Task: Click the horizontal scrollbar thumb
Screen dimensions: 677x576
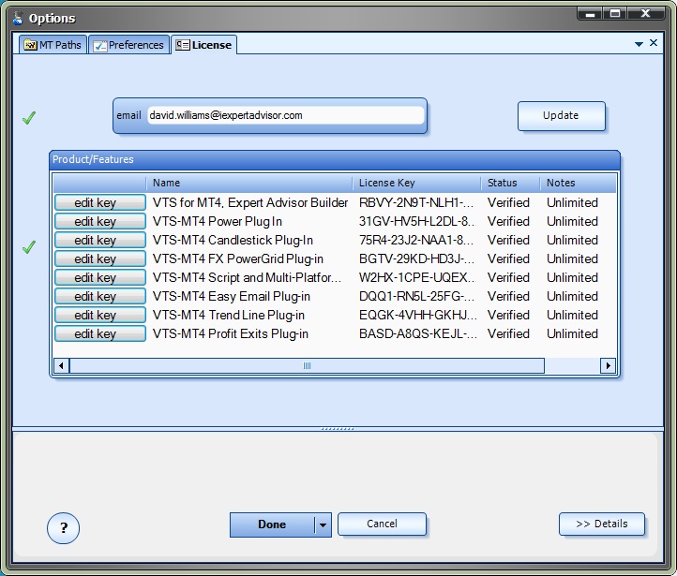Action: point(307,366)
